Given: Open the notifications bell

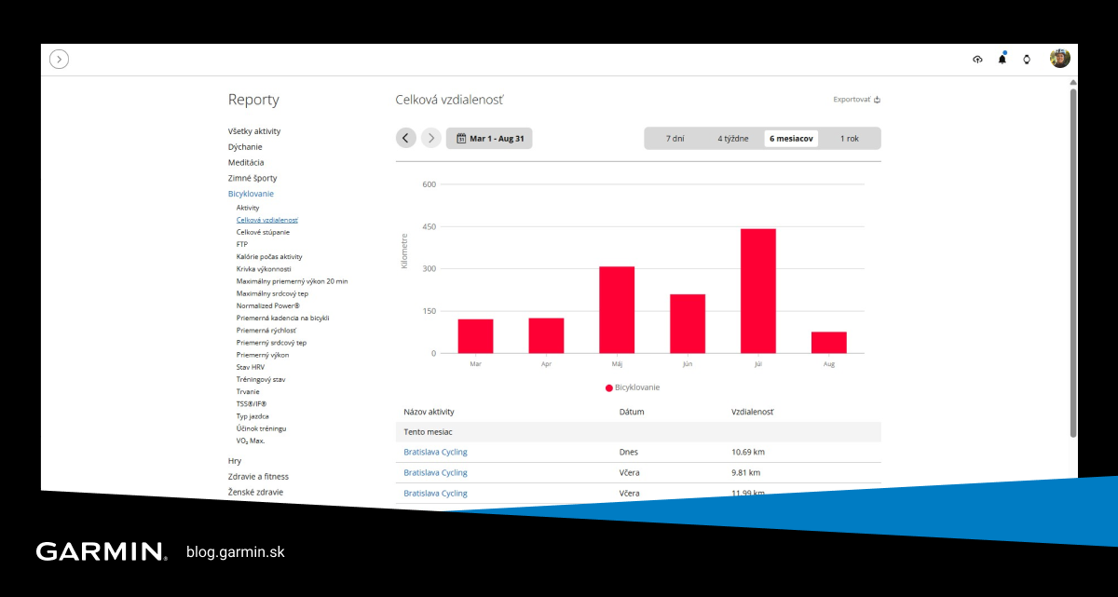Looking at the screenshot, I should click(1002, 59).
